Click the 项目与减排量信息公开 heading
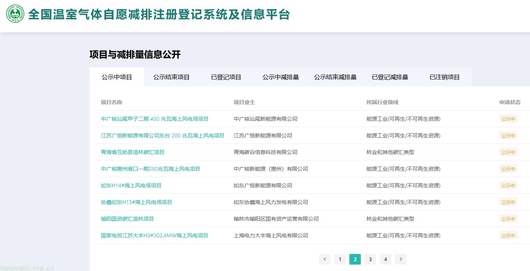The image size is (530, 271). point(135,55)
